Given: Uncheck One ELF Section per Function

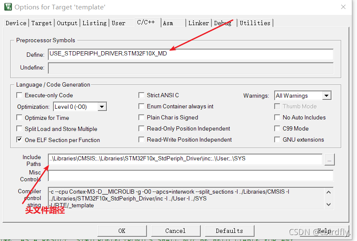Looking at the screenshot, I should coord(19,139).
